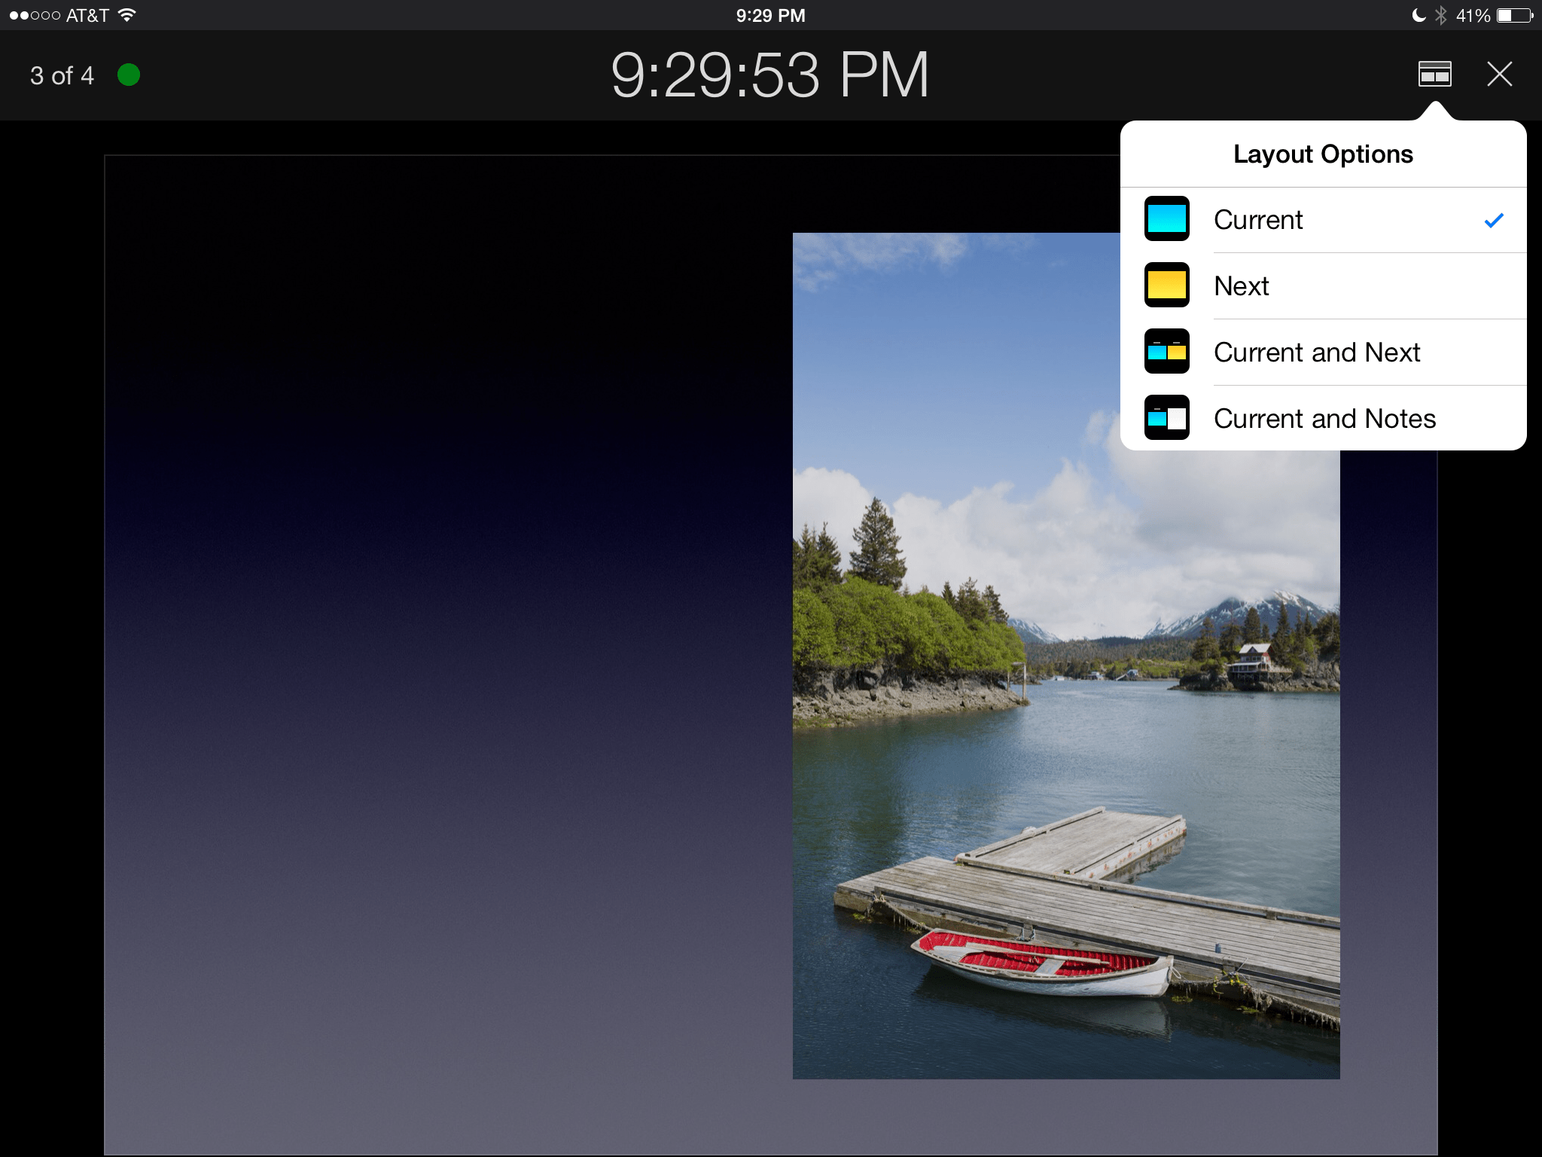This screenshot has height=1157, width=1542.
Task: Tap the battery icon in status bar
Action: pos(1514,15)
